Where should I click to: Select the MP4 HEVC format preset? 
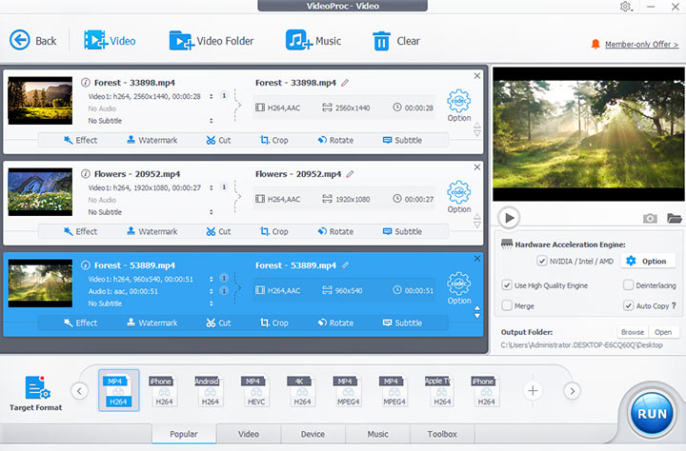[x=255, y=391]
